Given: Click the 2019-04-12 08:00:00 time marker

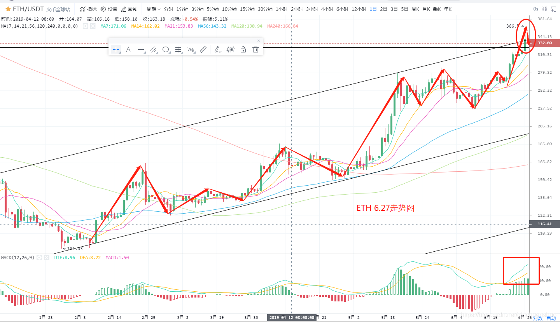Looking at the screenshot, I should [x=292, y=317].
